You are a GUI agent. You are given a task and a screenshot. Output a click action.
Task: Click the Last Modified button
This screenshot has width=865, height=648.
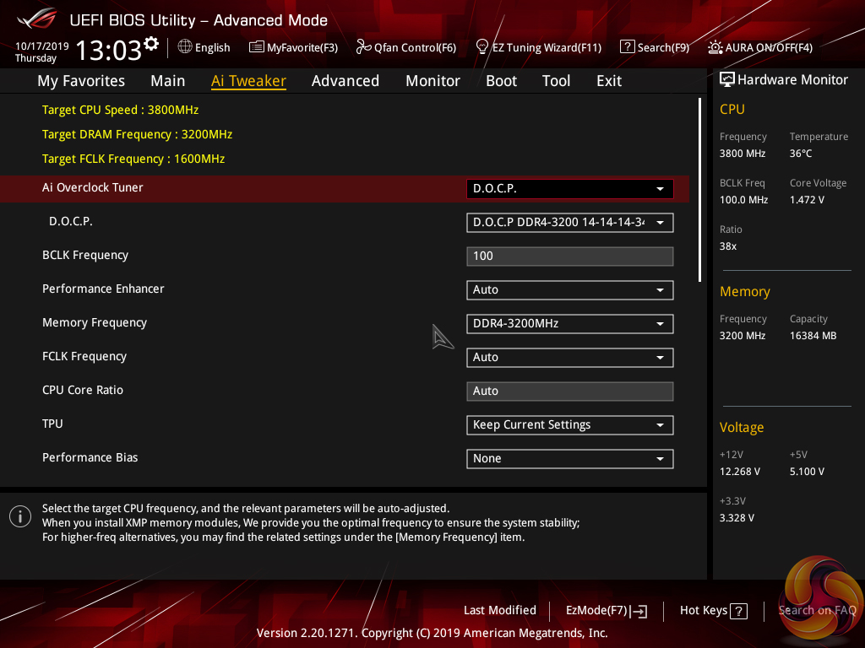(500, 611)
